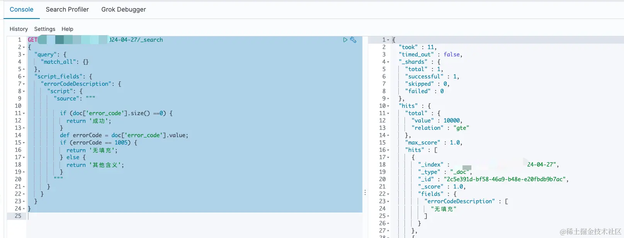624x238 pixels.
Task: Fold "errorCodeDescription" array at response line 23
Action: coord(388,201)
